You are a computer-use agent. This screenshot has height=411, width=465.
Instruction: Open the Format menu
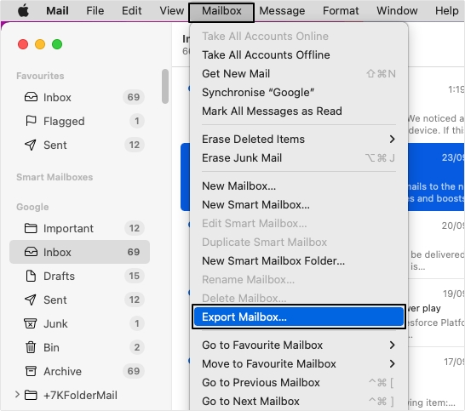[x=341, y=11]
